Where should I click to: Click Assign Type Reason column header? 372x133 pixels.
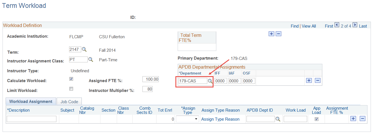[221, 110]
